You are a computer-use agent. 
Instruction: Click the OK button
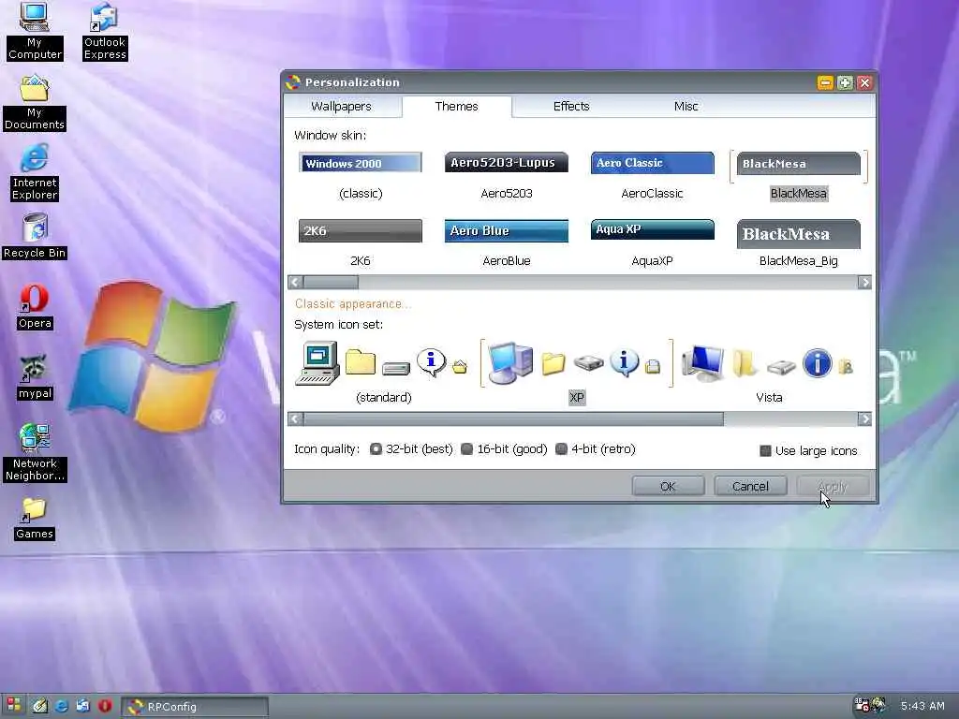coord(668,486)
